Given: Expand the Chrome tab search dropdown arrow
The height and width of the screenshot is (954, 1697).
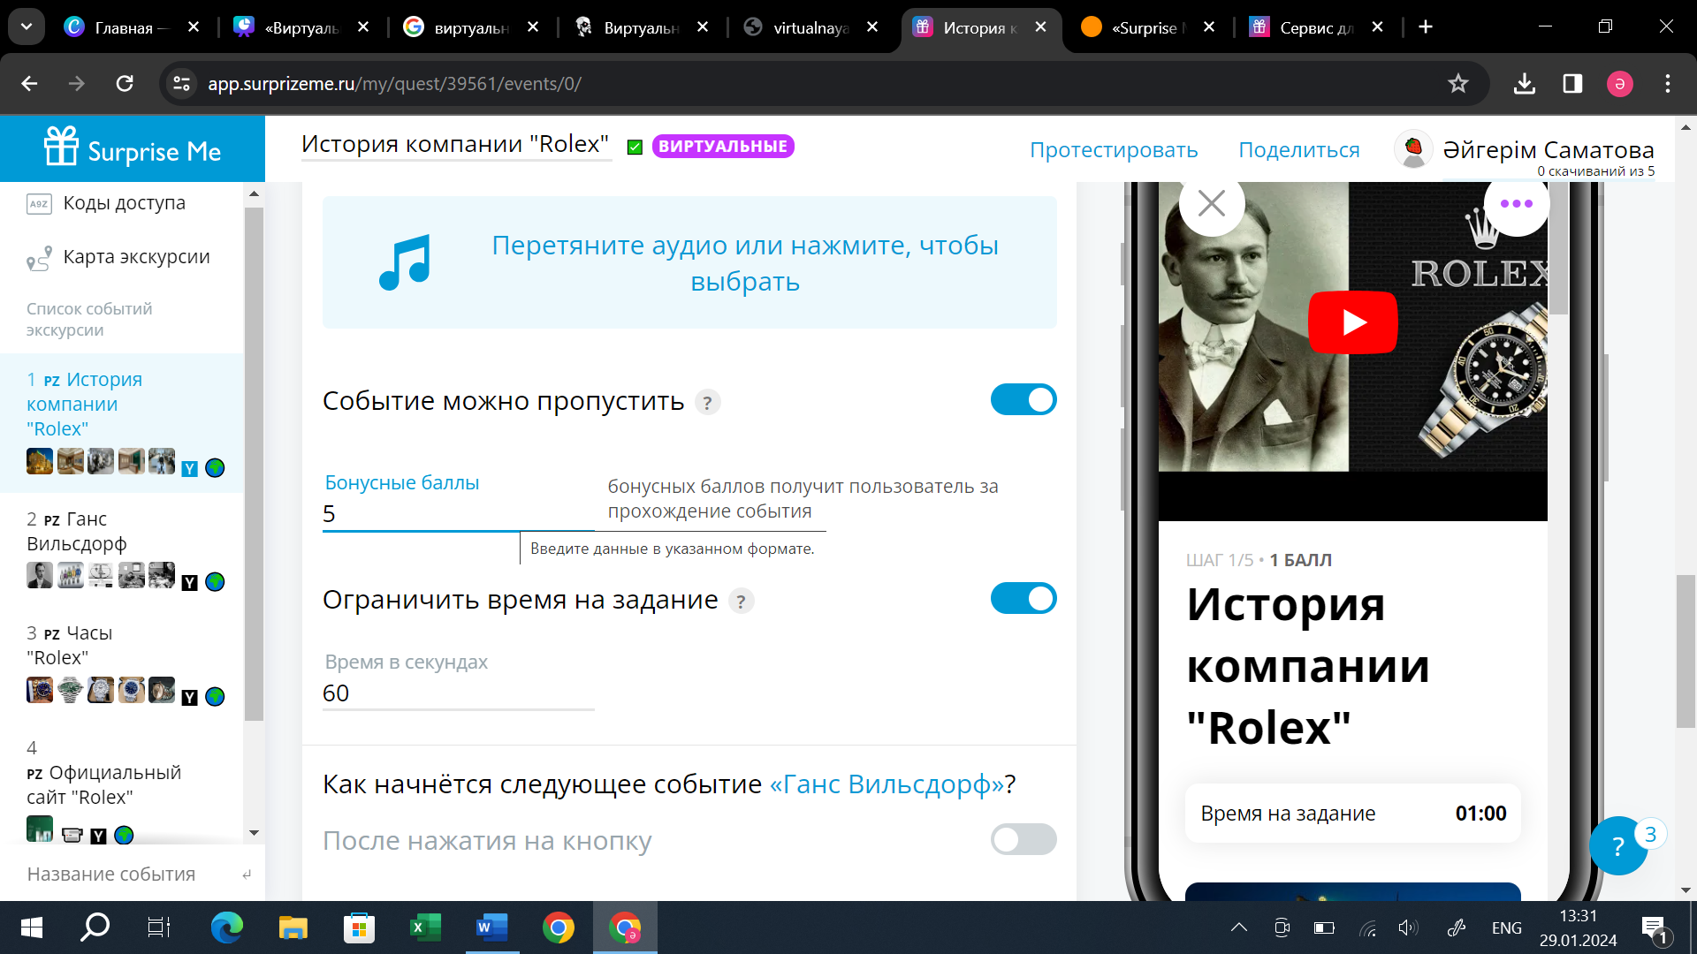Looking at the screenshot, I should 27,26.
